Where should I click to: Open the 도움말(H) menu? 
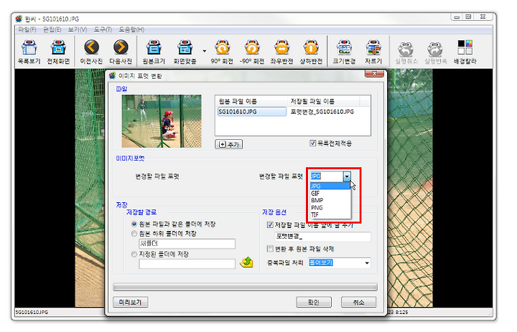(131, 29)
